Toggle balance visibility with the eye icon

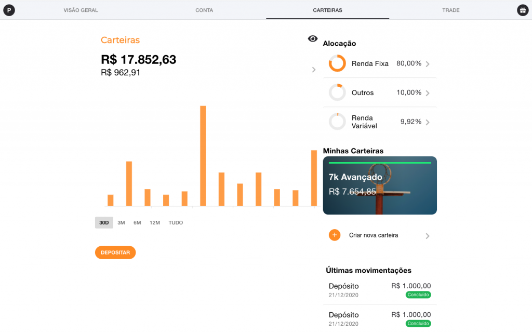pyautogui.click(x=312, y=39)
